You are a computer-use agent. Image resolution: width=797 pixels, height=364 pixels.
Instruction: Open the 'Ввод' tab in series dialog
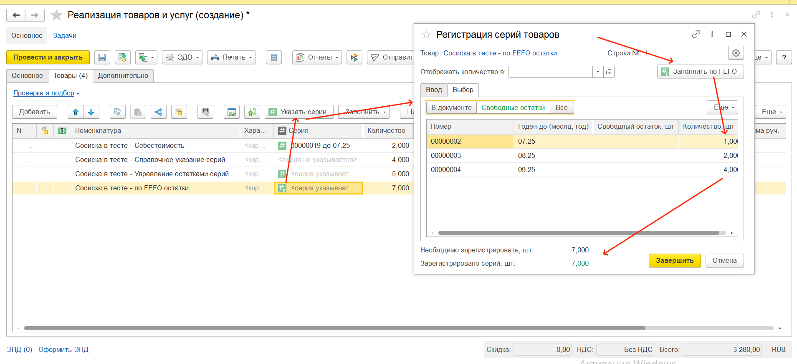pos(434,90)
